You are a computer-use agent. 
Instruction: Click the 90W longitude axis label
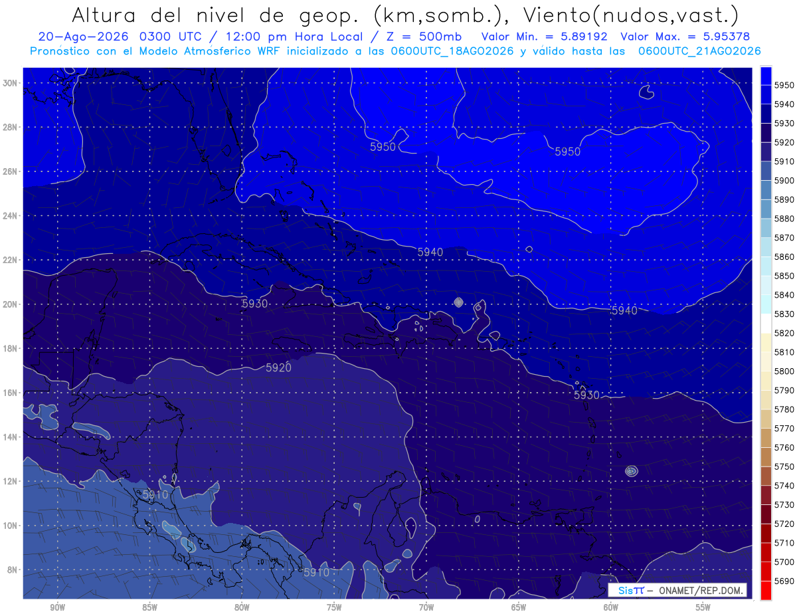pos(58,607)
